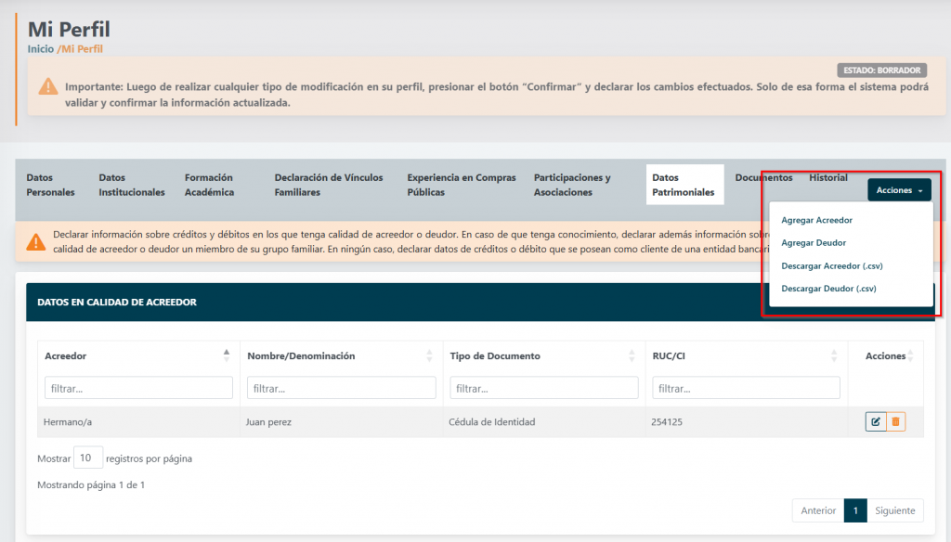The image size is (951, 542).
Task: Sort by RUC/CI column arrows
Action: coord(834,355)
